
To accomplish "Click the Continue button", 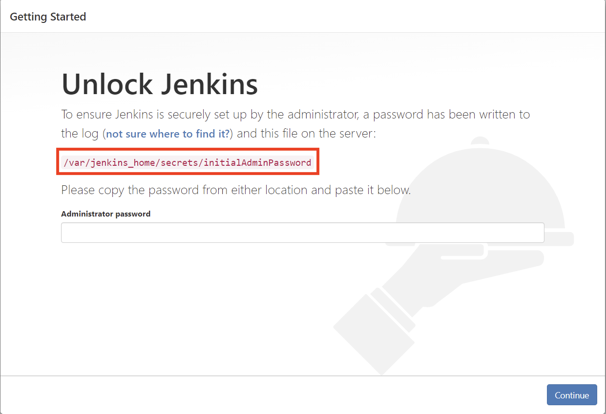I will click(x=572, y=395).
